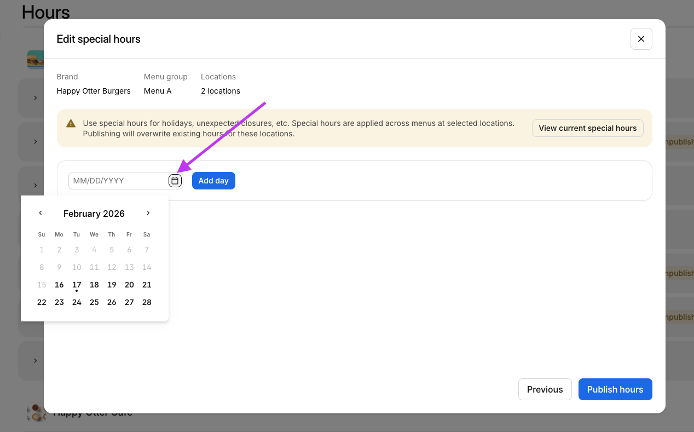Click the warning triangle icon in banner
Image resolution: width=694 pixels, height=432 pixels.
click(71, 124)
